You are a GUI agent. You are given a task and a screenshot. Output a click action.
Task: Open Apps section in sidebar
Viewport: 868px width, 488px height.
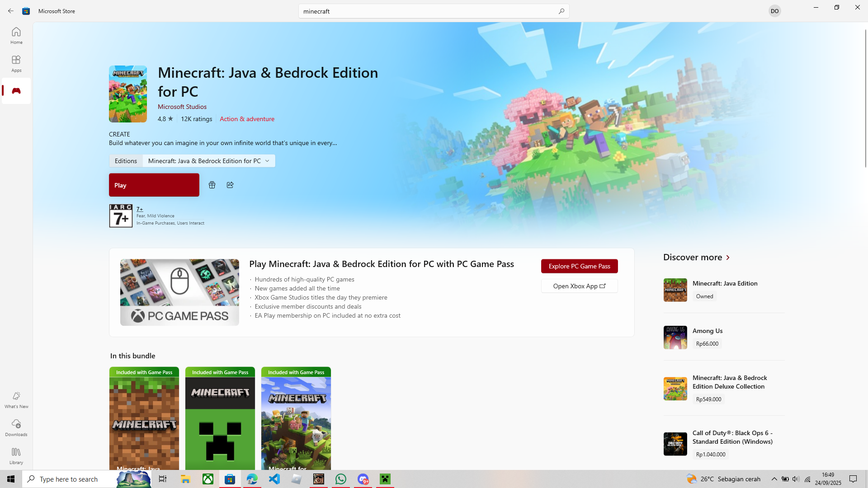tap(16, 64)
